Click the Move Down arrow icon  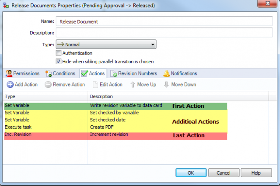[x=166, y=84]
